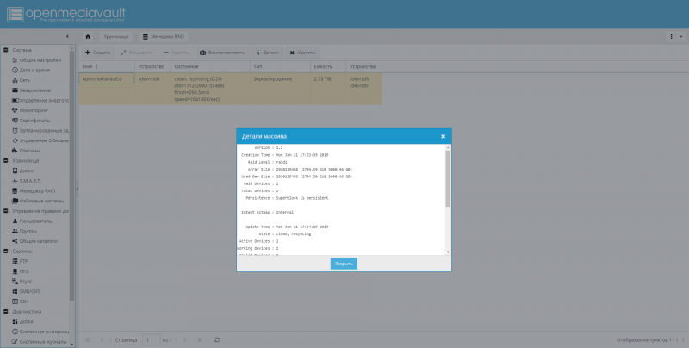
Task: Click the page number input field
Action: pyautogui.click(x=152, y=340)
